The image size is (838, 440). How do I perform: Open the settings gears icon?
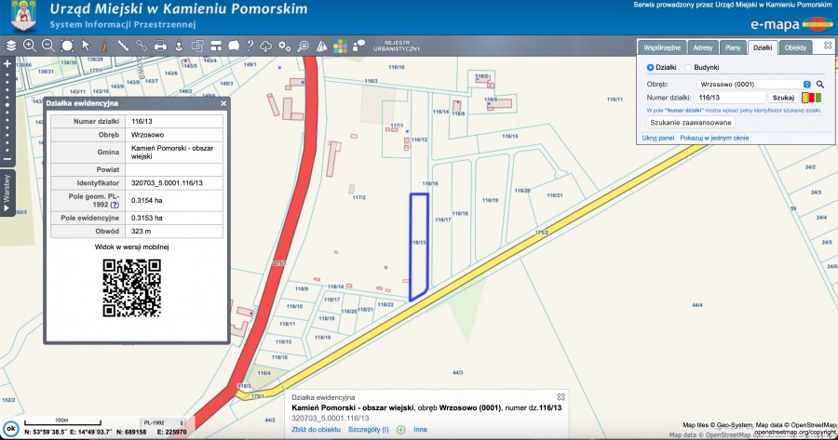[285, 45]
